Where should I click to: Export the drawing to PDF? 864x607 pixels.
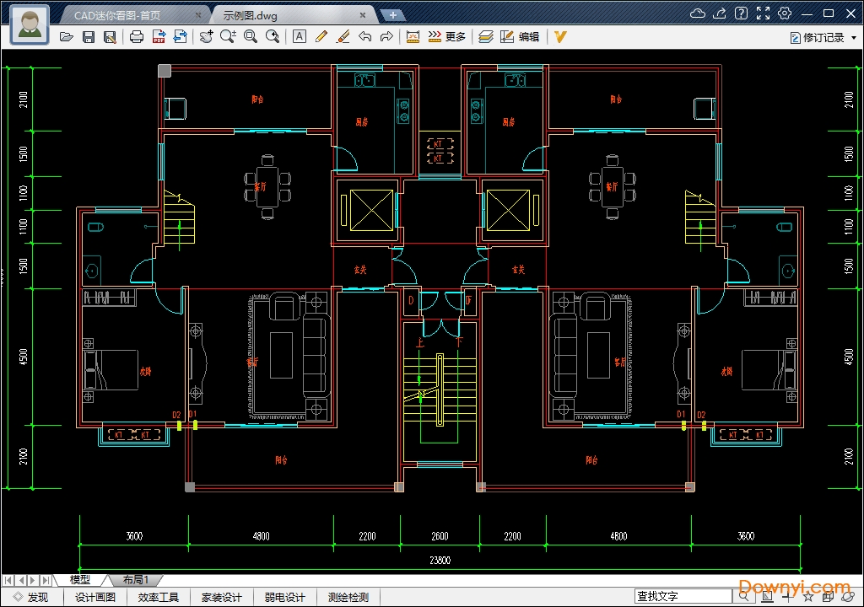pyautogui.click(x=159, y=37)
